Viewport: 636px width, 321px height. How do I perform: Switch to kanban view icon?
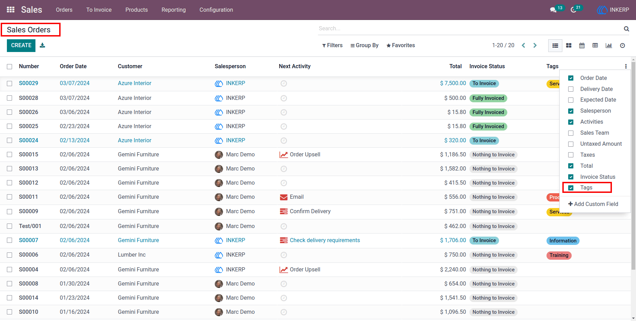click(x=569, y=45)
